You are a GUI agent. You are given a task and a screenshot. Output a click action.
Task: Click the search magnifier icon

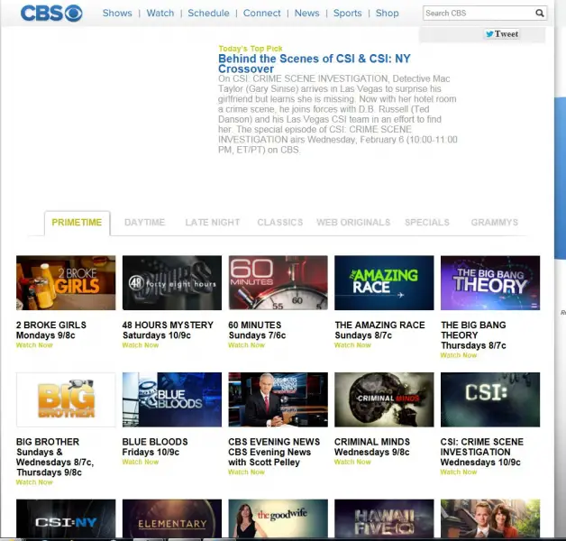click(x=539, y=14)
